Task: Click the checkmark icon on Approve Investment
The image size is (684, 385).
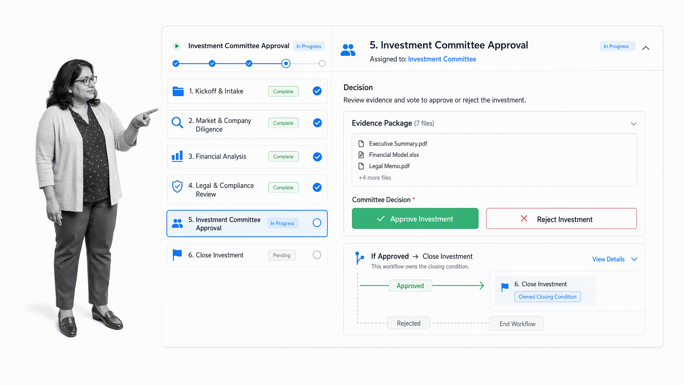Action: coord(381,219)
